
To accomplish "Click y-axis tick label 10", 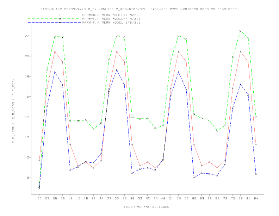I will [x=27, y=157].
